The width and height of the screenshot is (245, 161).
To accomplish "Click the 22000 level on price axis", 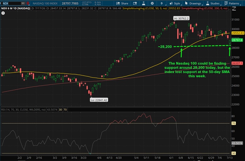I will click(x=235, y=104).
